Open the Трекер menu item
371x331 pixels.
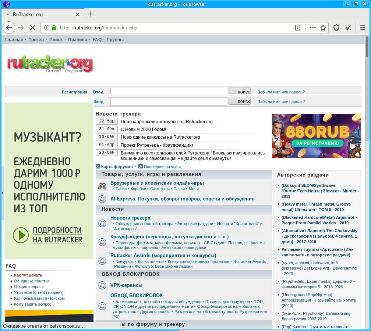36,39
